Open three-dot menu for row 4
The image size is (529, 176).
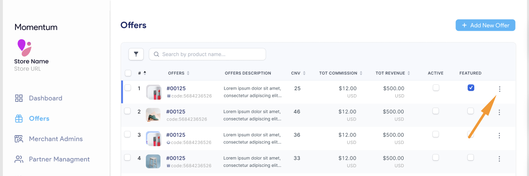(499, 159)
